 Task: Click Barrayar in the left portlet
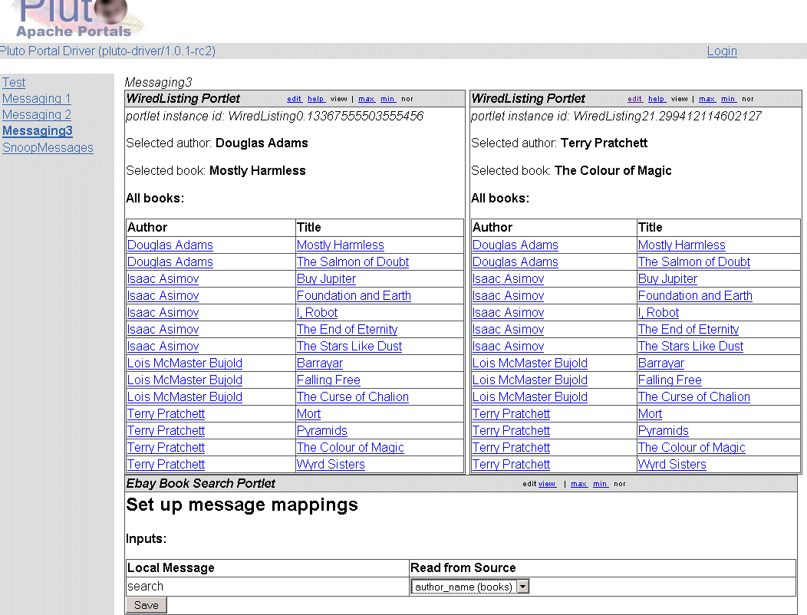320,363
